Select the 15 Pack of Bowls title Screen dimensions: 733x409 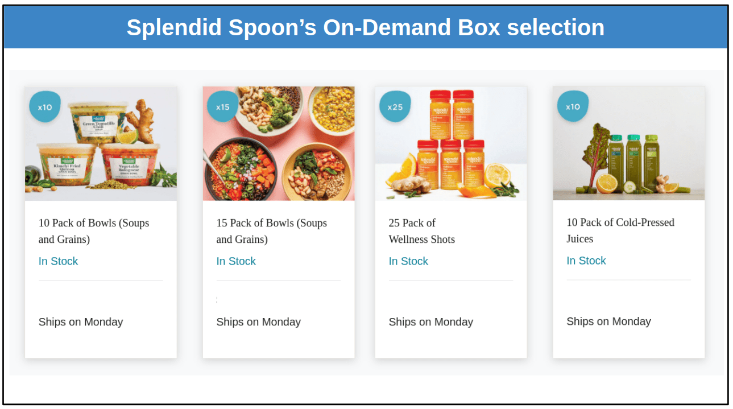[272, 231]
